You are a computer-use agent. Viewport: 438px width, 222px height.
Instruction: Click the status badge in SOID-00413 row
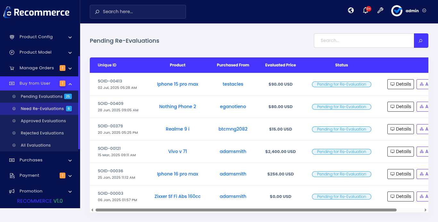coord(341,84)
